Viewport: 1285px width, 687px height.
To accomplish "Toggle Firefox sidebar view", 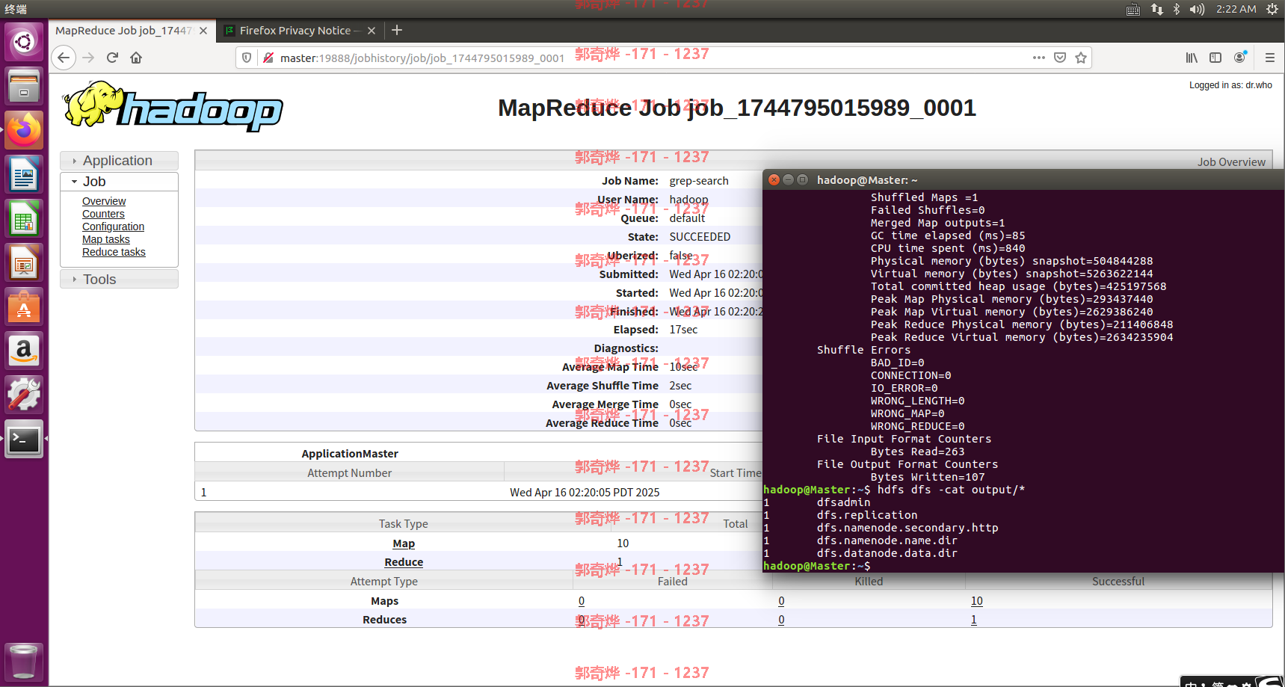I will tap(1215, 58).
